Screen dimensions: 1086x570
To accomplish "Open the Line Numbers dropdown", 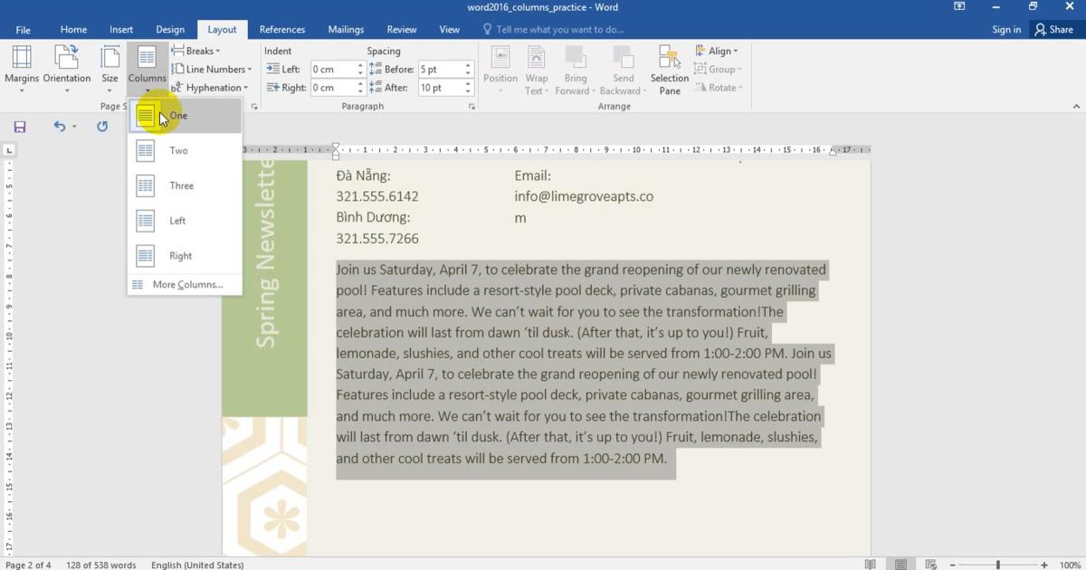I will click(211, 69).
